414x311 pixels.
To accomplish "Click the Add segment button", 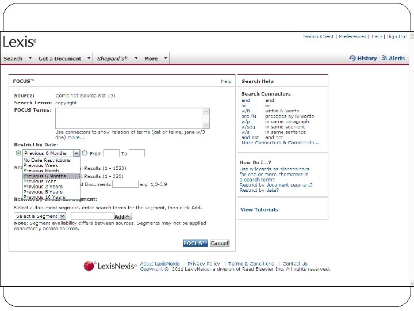I will coord(123,217).
